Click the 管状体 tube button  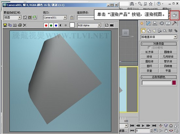point(168,61)
